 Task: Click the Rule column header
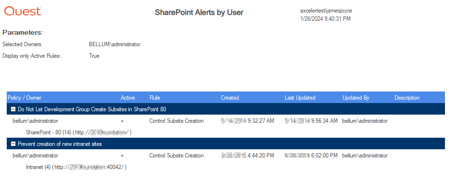(155, 98)
